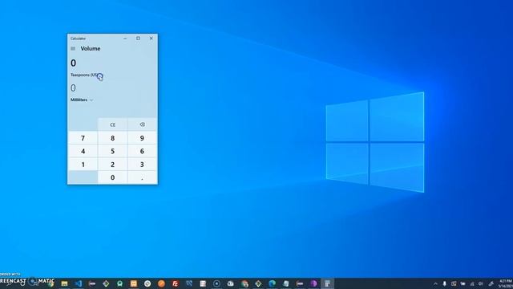Open the Teaspoons (US) unit dropdown
513x289 pixels.
[x=87, y=75]
